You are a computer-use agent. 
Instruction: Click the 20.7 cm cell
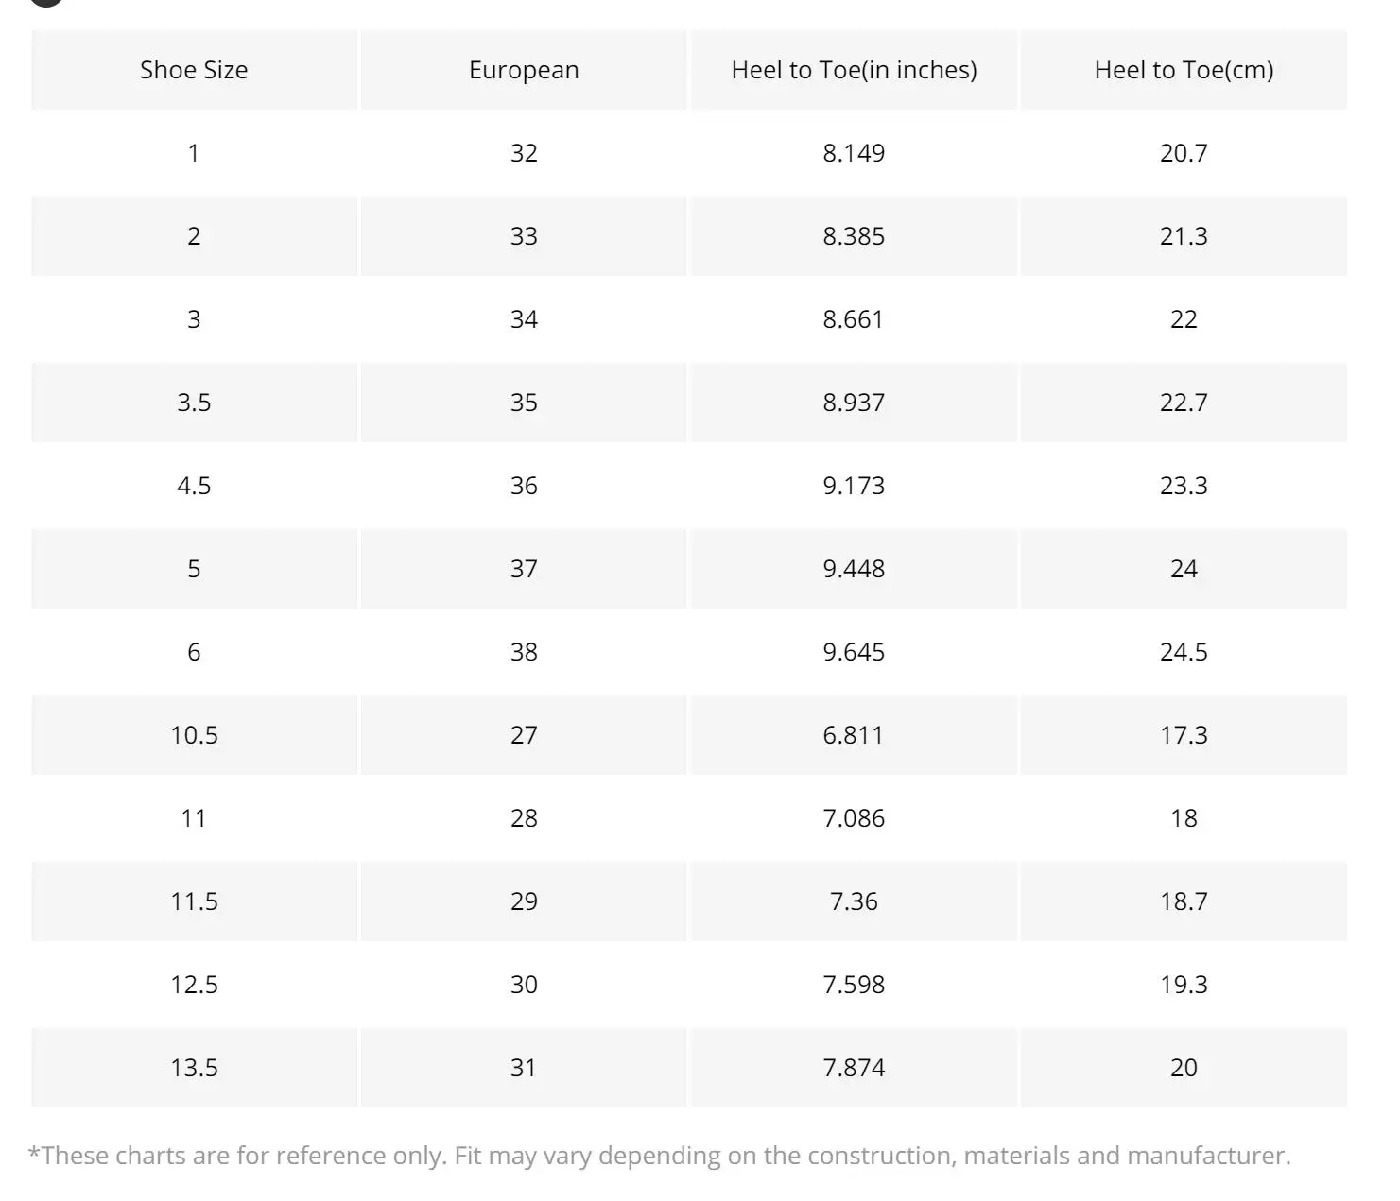pyautogui.click(x=1184, y=153)
